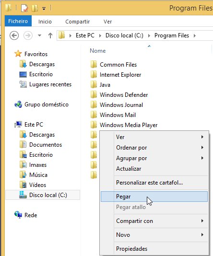Click the Este PC computer icon in sidebar
The image size is (213, 256).
(x=18, y=125)
